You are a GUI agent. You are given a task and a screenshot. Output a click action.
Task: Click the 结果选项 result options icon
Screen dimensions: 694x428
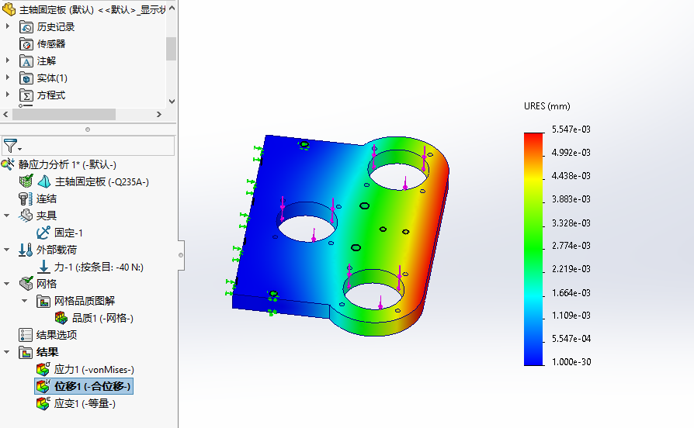coord(26,335)
